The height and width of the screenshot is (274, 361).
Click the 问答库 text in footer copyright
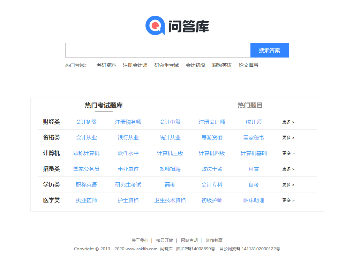(x=166, y=249)
